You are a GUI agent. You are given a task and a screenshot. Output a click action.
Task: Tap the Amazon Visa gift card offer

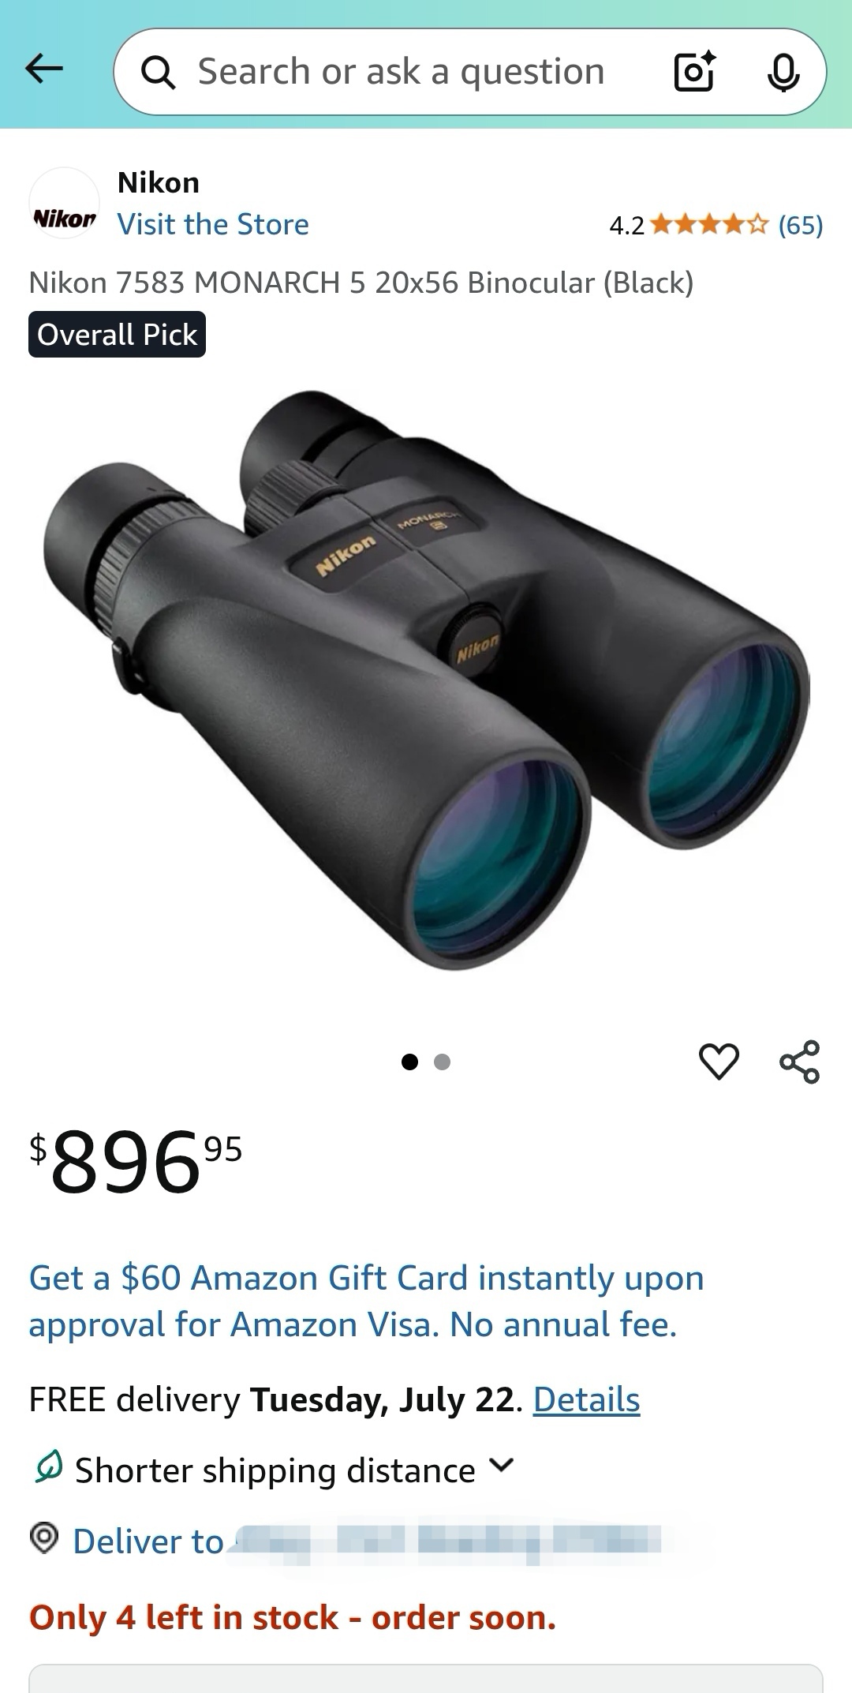click(366, 1301)
